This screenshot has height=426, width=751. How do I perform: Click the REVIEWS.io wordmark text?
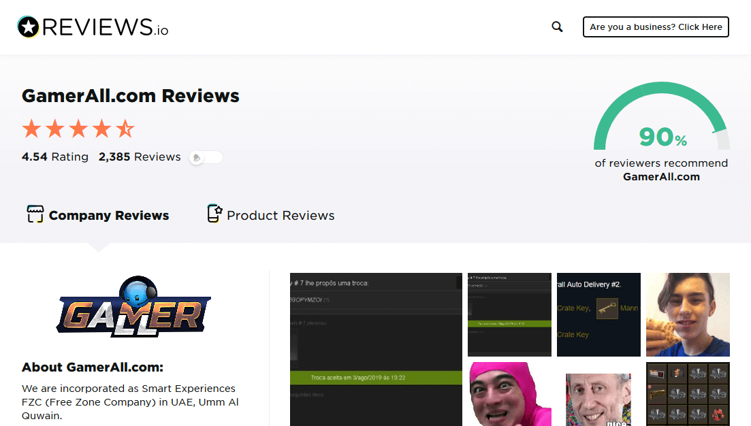click(x=106, y=27)
